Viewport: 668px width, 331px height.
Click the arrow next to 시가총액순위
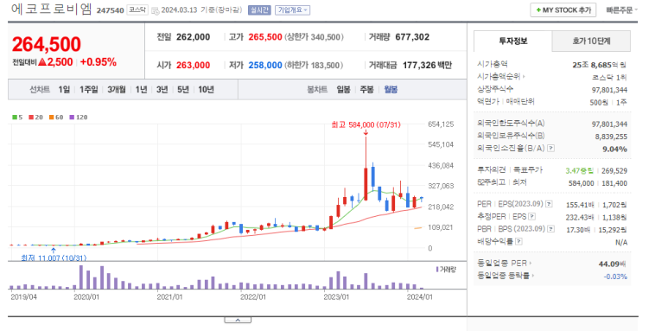tap(524, 77)
